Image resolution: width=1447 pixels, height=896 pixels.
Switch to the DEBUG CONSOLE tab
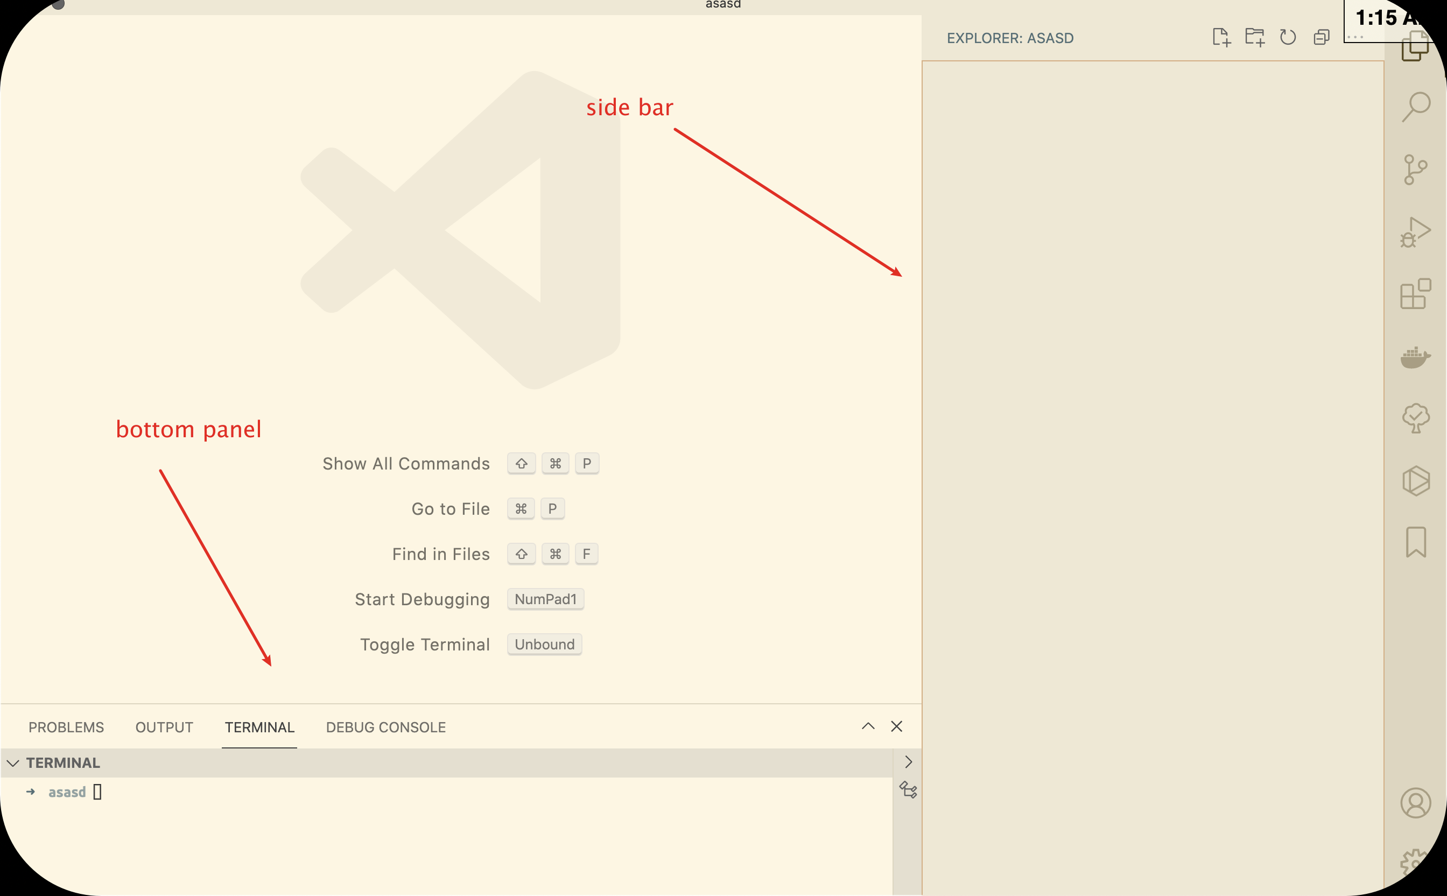(385, 727)
